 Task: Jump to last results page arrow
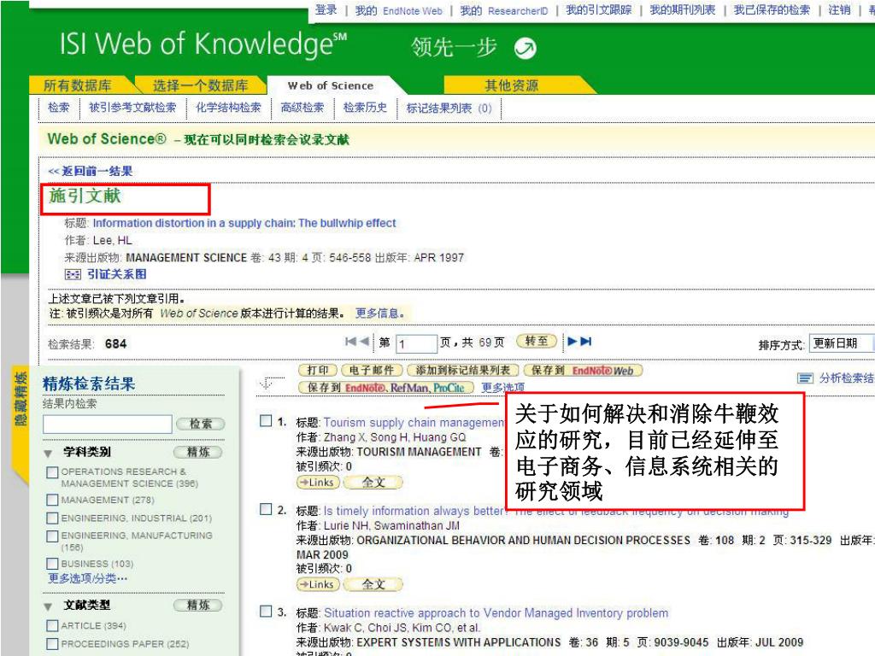click(585, 341)
